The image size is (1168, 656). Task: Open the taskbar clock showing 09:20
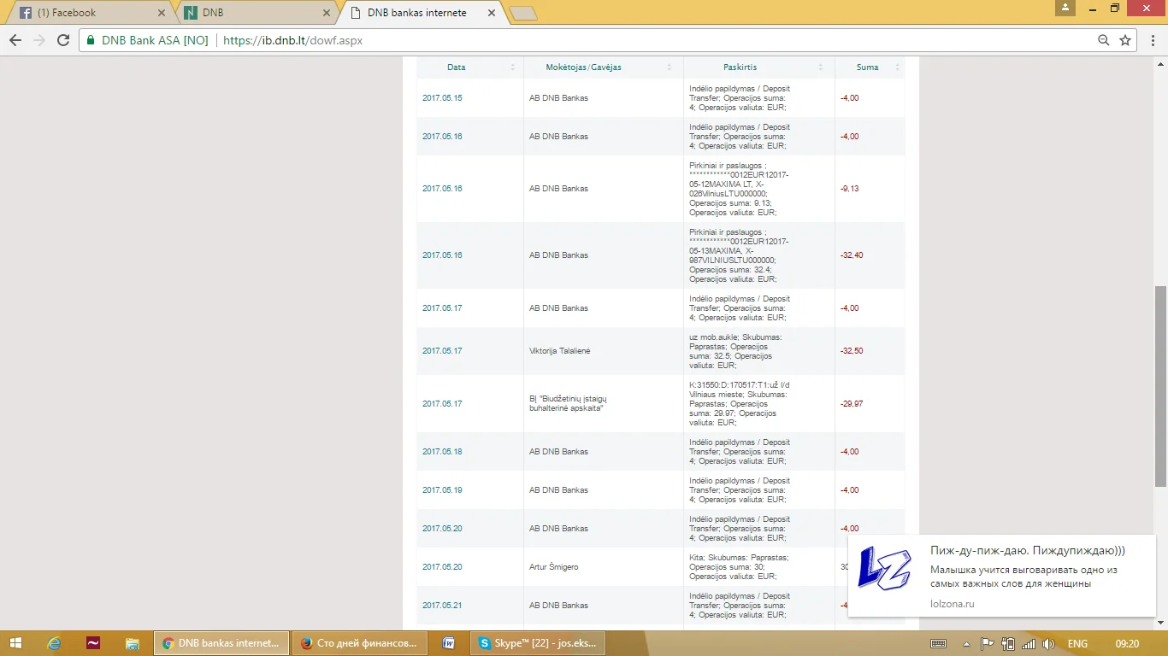click(x=1128, y=644)
